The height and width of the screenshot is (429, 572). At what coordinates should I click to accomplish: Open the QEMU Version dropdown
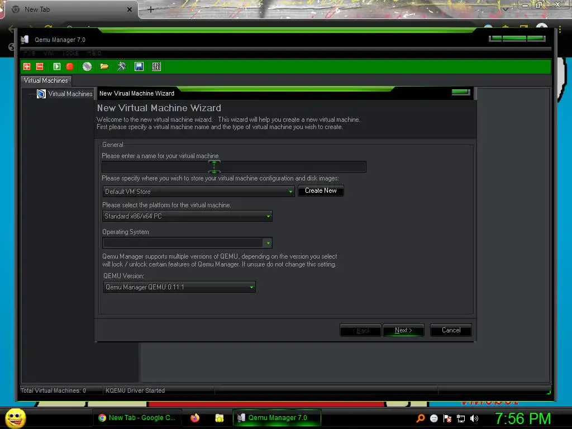click(x=179, y=287)
